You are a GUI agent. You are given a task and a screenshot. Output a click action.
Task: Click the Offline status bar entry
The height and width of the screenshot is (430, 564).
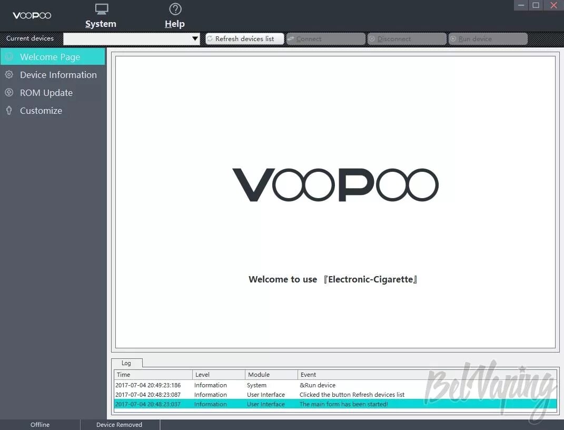[x=40, y=425]
